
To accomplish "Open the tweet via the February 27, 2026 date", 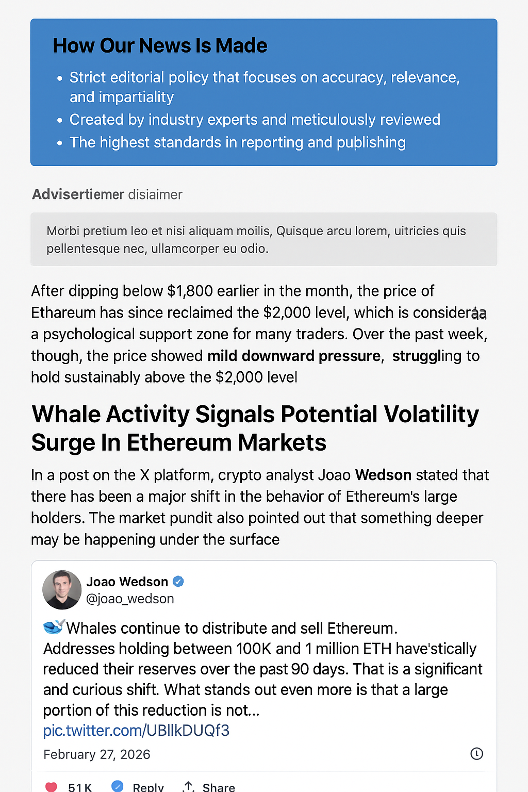I will pos(96,754).
